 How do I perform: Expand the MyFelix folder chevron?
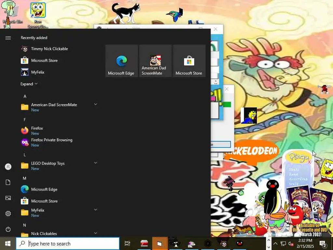(96, 210)
